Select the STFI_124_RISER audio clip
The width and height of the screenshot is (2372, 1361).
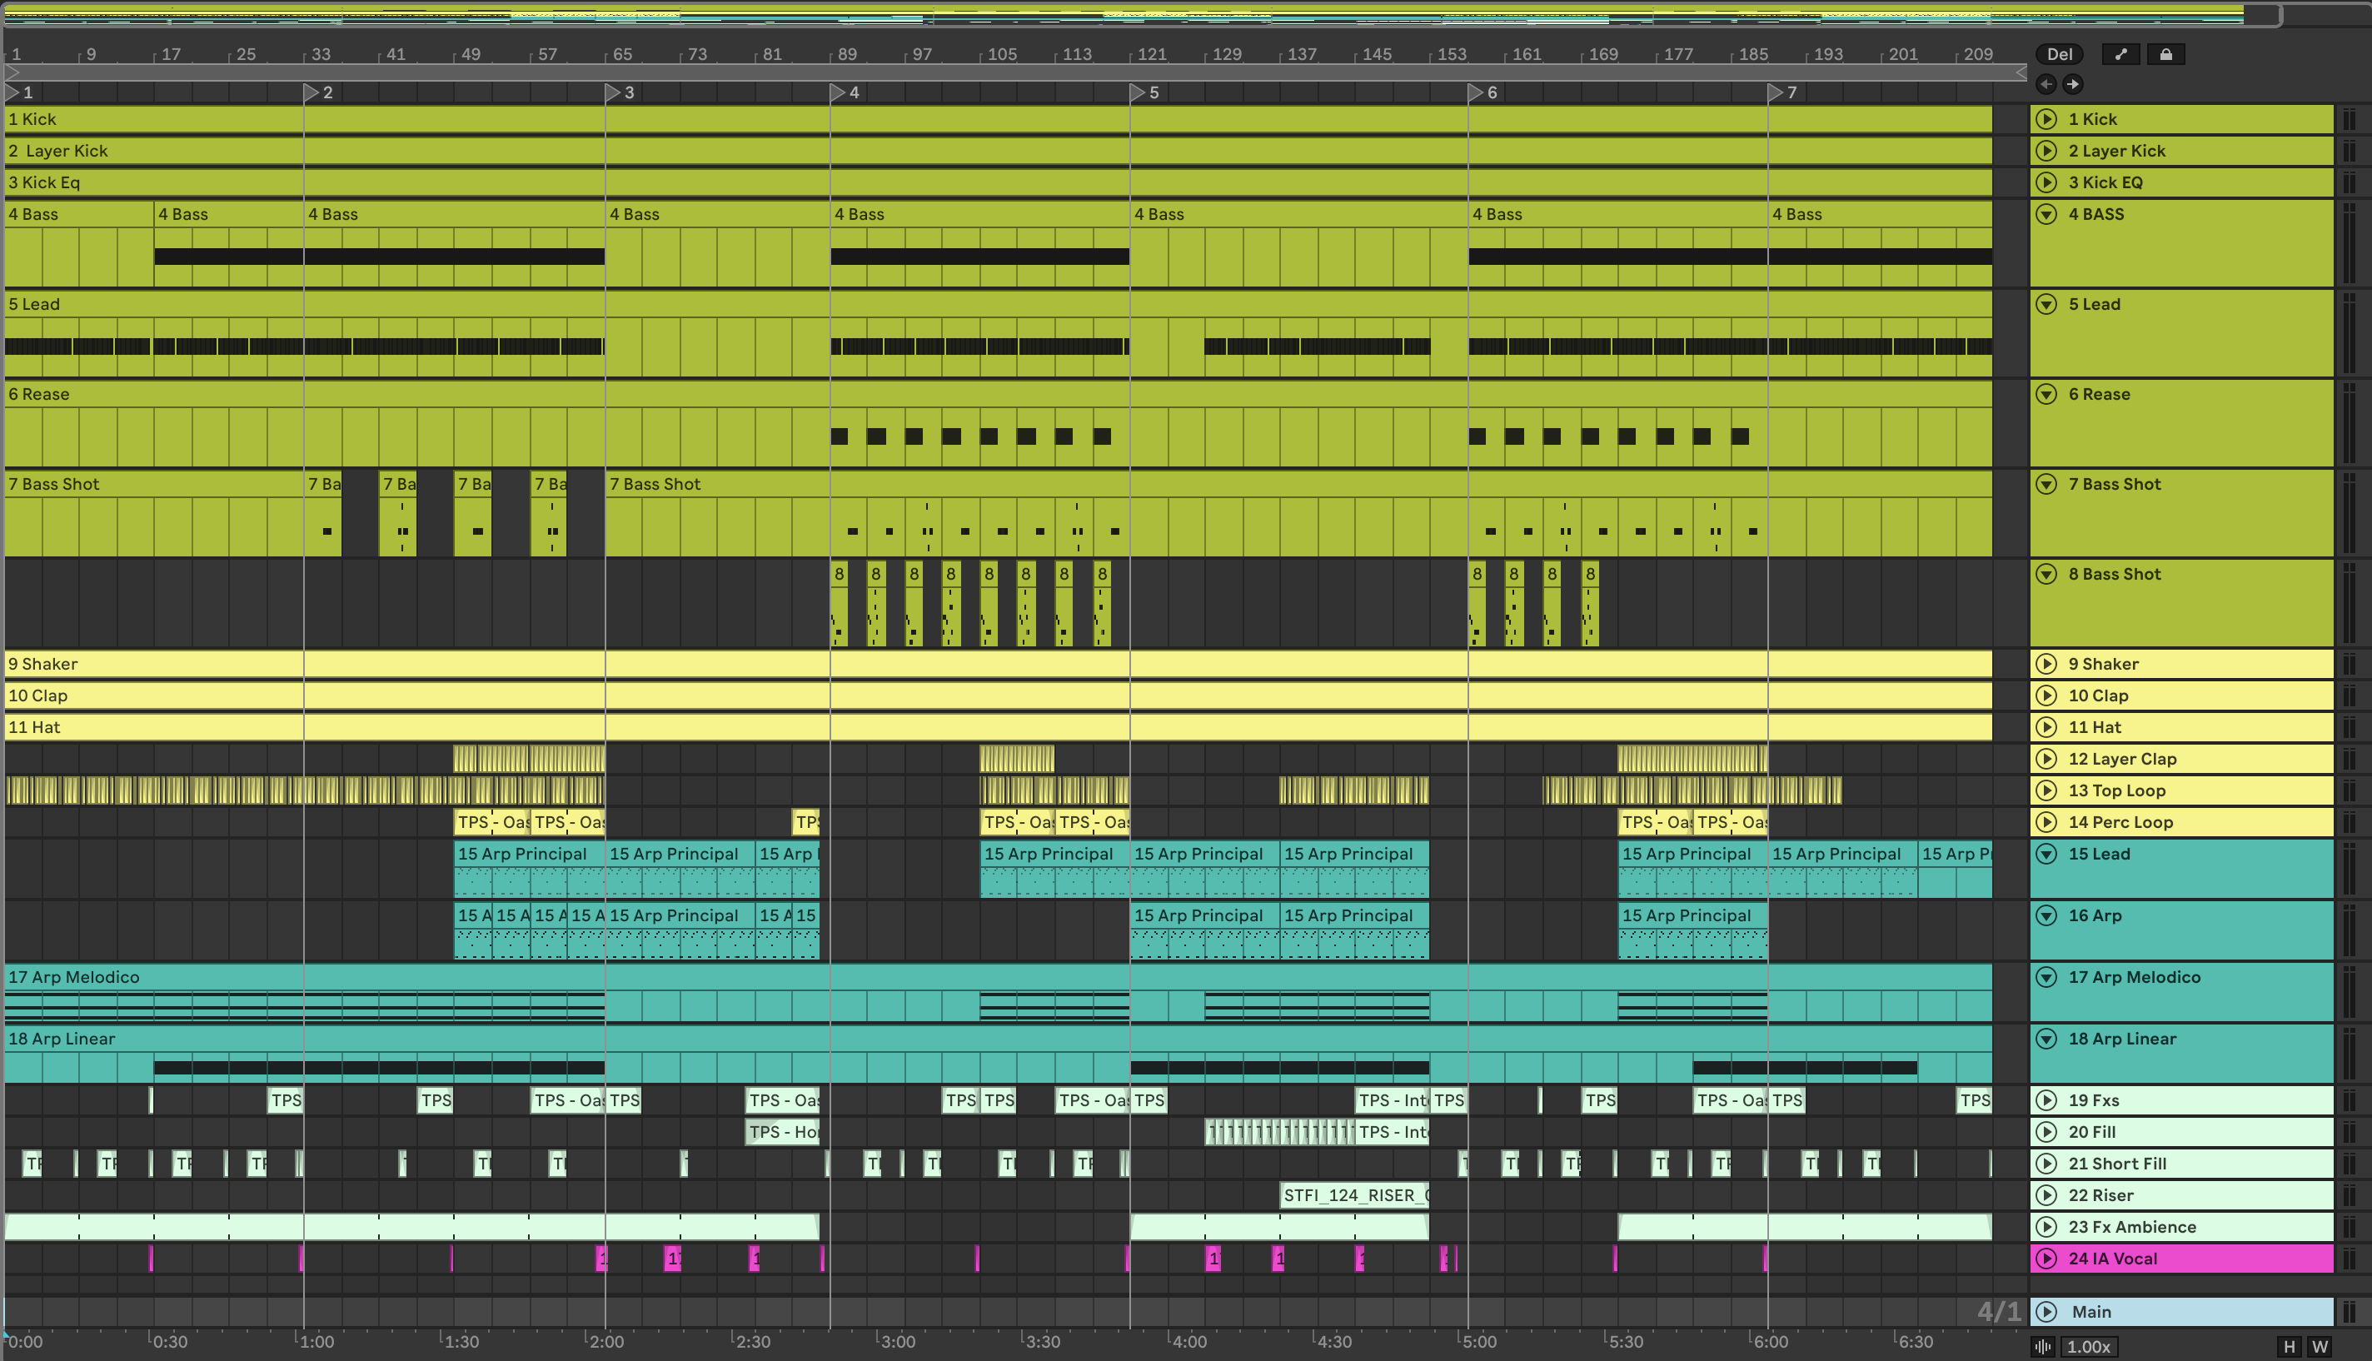(1353, 1195)
